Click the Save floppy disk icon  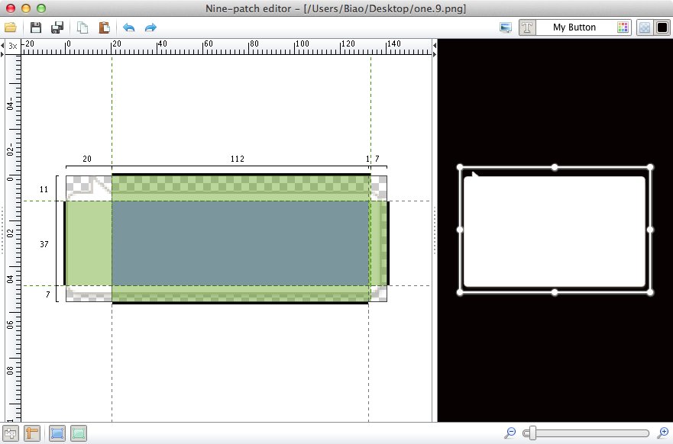pyautogui.click(x=36, y=27)
